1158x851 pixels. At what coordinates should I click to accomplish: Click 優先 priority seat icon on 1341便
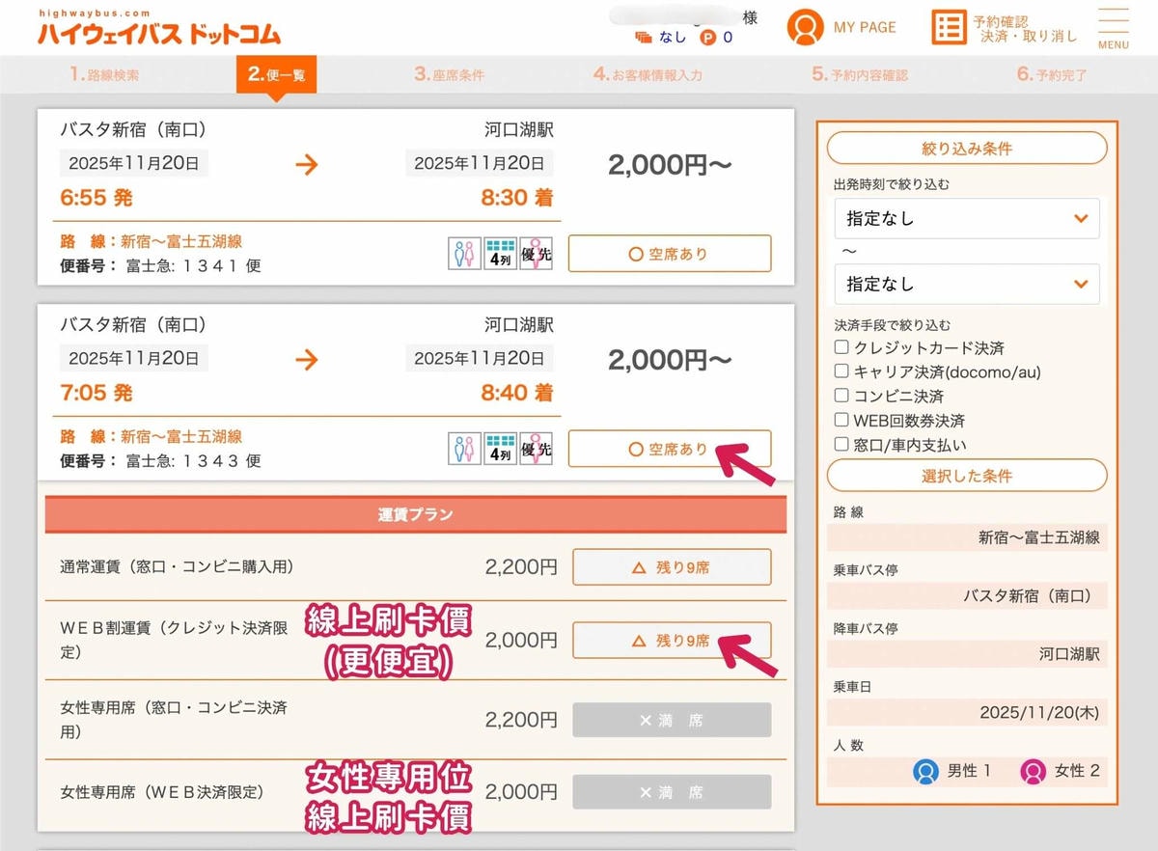(x=537, y=254)
